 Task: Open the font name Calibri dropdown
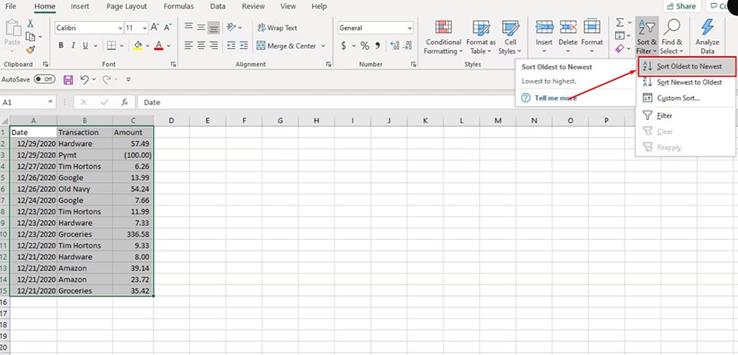click(x=121, y=28)
